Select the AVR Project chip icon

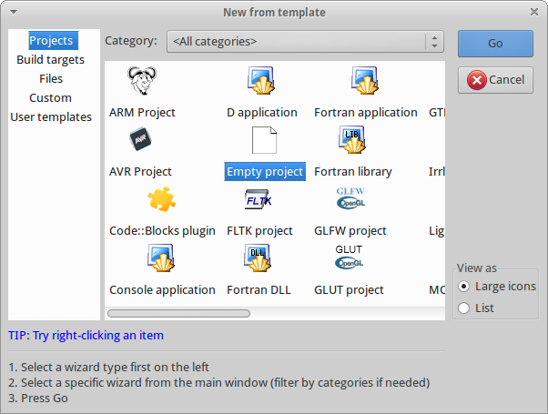(x=140, y=139)
